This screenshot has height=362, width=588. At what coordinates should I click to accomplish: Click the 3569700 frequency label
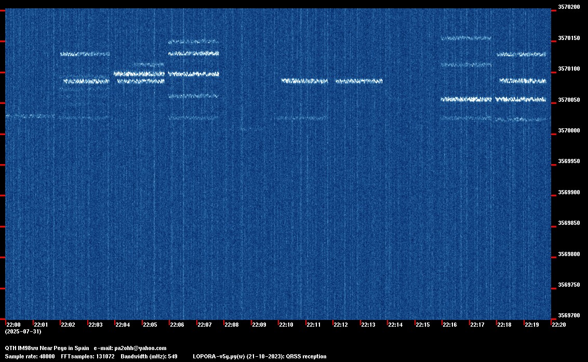(x=569, y=315)
